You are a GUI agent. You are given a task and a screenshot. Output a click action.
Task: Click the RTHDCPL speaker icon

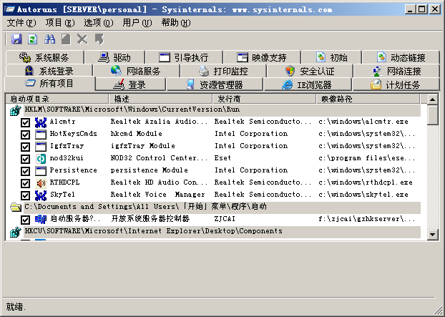(41, 183)
